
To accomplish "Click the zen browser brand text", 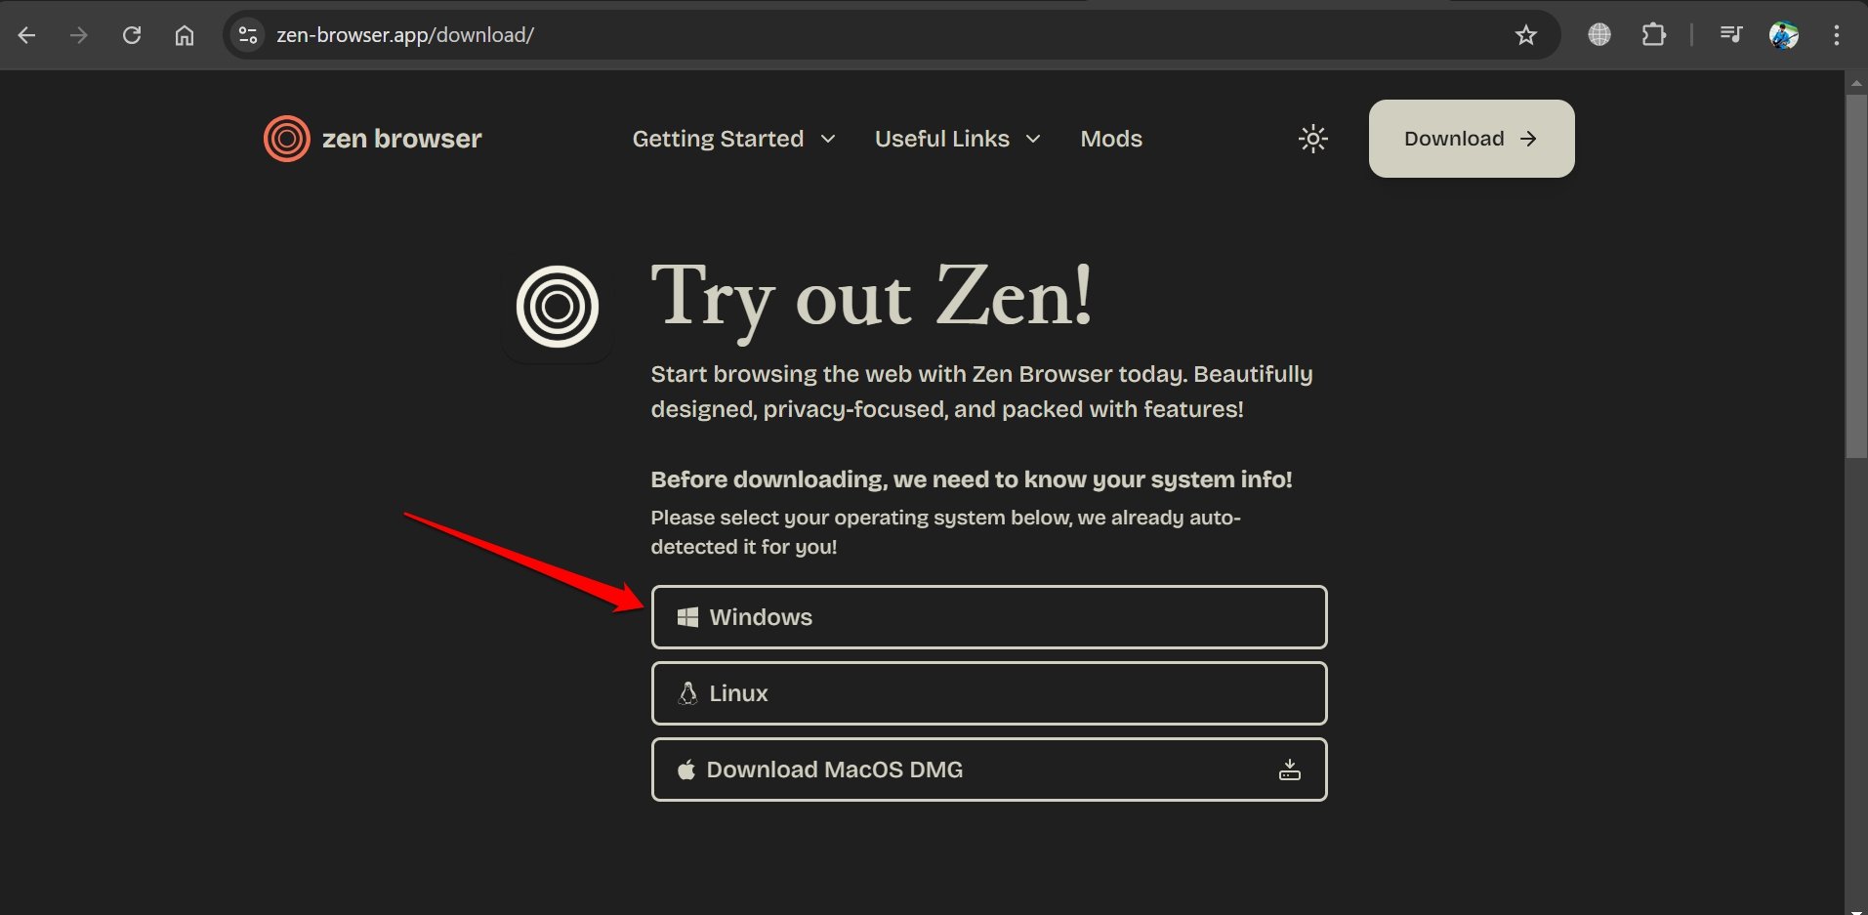I will 402,139.
